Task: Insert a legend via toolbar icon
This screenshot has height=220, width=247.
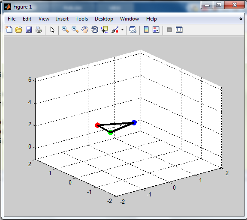Action: tap(156, 30)
